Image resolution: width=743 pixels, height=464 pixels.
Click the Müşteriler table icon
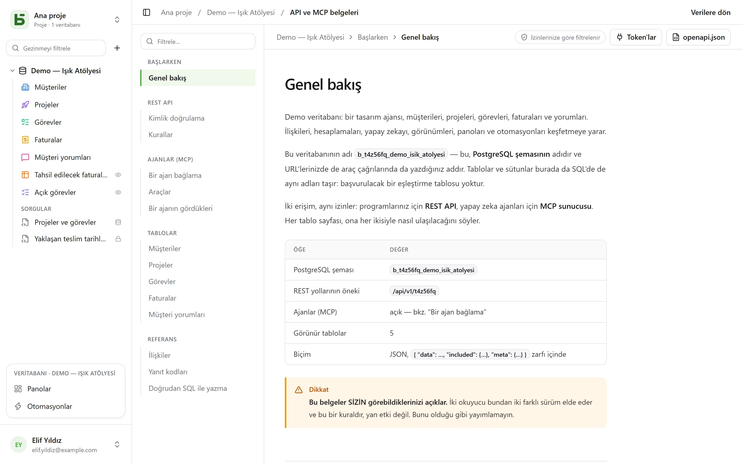[x=25, y=87]
